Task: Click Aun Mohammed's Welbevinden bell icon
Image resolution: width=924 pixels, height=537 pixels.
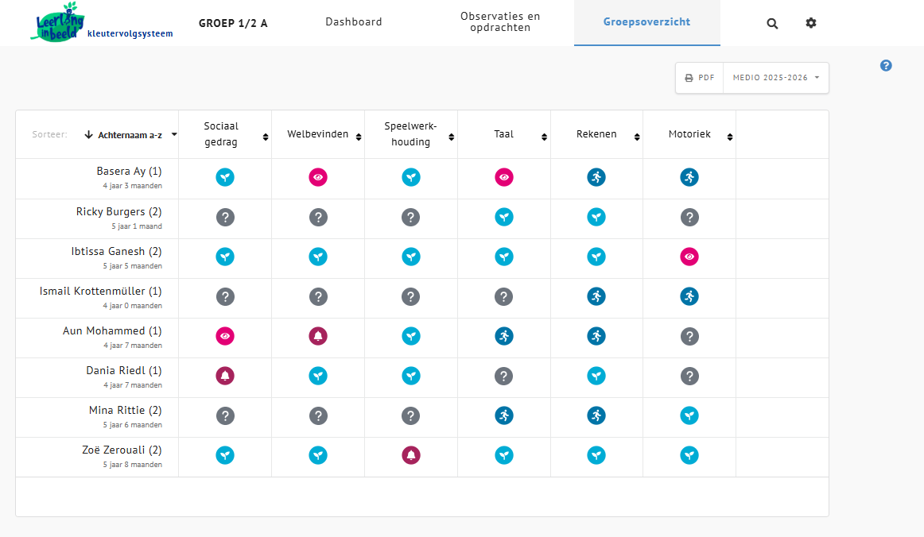Action: pyautogui.click(x=318, y=336)
